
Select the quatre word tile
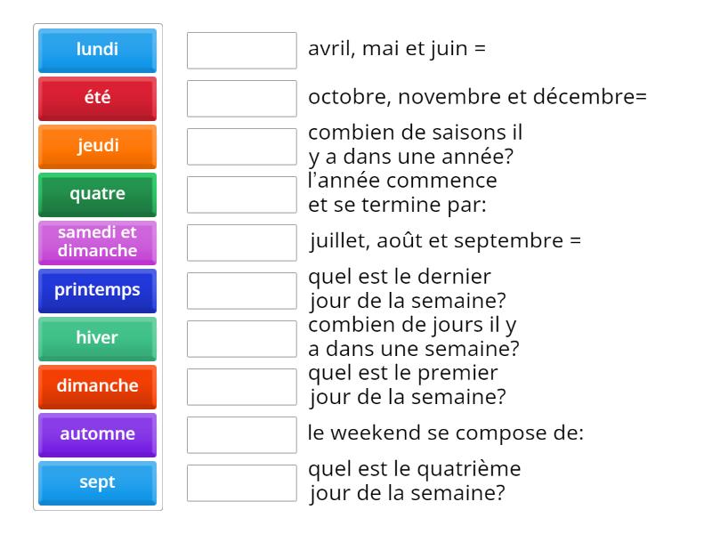[97, 194]
